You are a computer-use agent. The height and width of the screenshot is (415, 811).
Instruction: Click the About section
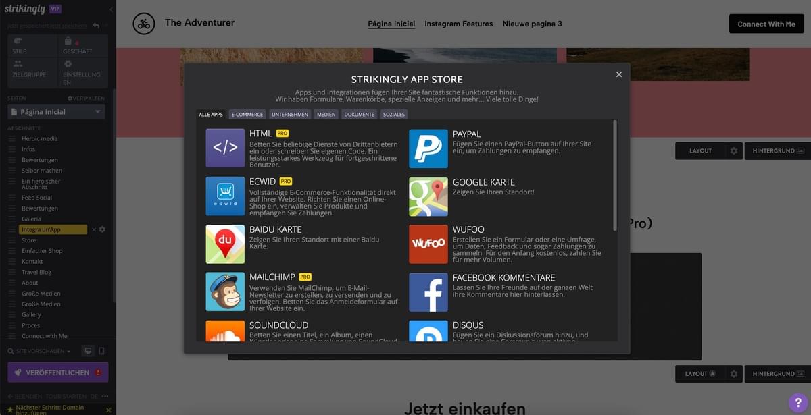click(30, 283)
